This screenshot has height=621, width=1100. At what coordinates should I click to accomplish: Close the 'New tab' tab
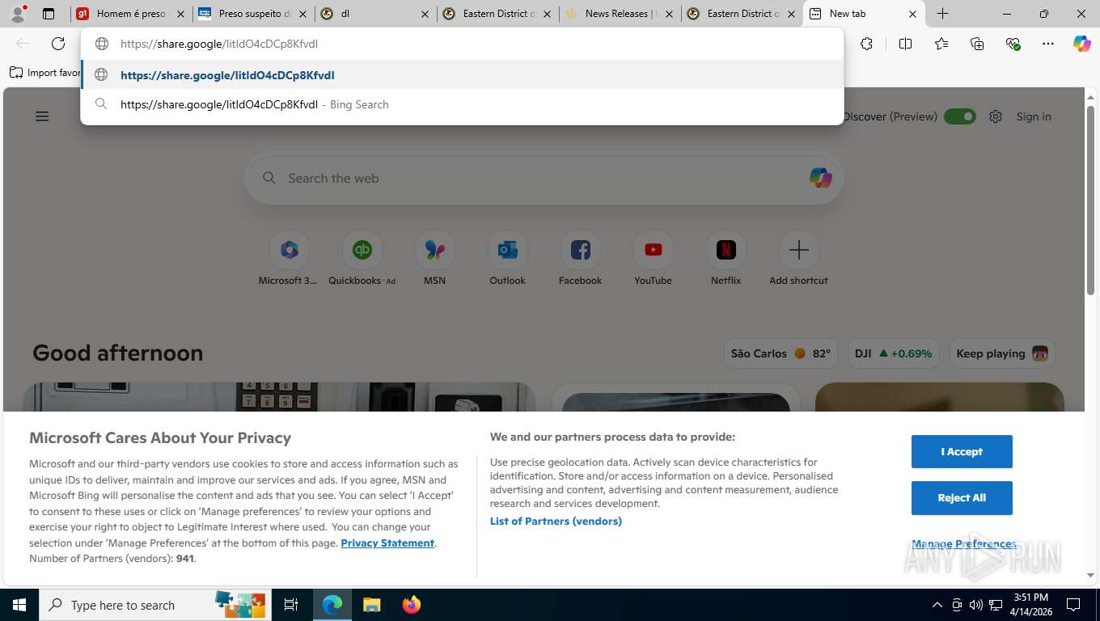click(x=912, y=14)
